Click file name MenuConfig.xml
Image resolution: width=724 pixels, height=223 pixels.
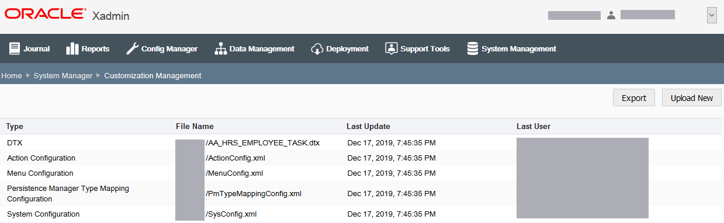[x=234, y=173]
